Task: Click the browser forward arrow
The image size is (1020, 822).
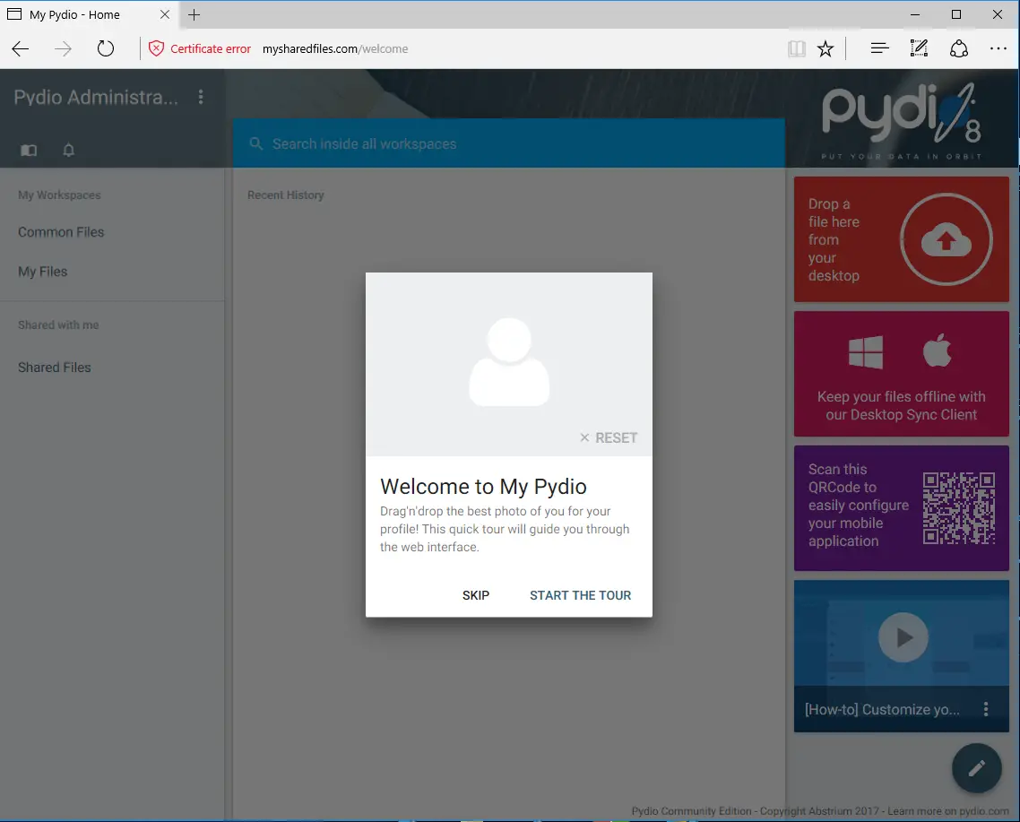Action: 63,48
